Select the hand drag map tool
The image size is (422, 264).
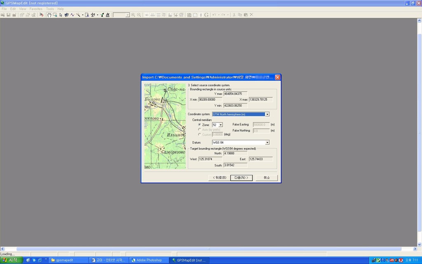pos(49,15)
